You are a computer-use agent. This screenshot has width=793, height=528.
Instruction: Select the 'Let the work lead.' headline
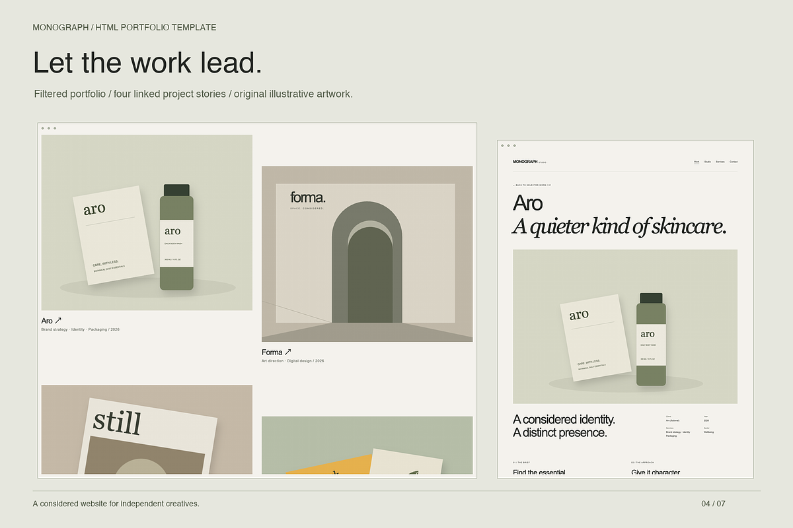148,63
